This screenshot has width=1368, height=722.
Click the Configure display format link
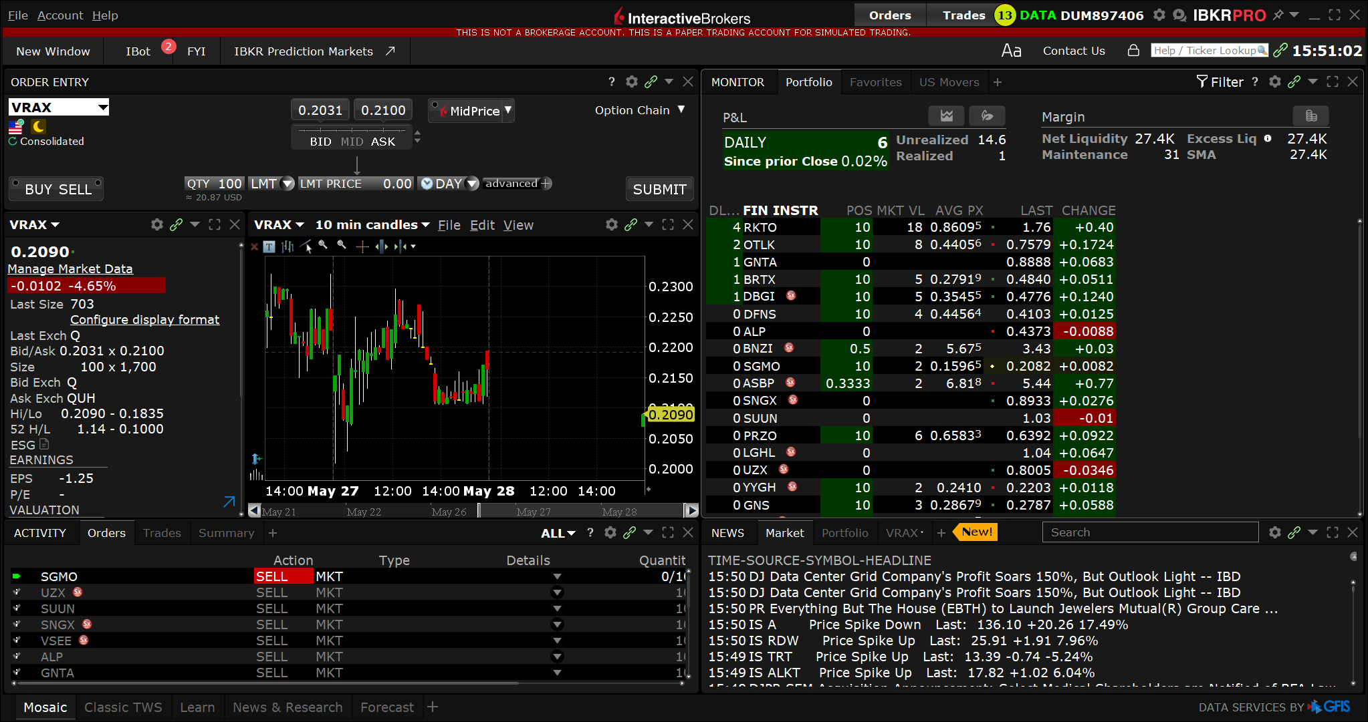coord(145,319)
